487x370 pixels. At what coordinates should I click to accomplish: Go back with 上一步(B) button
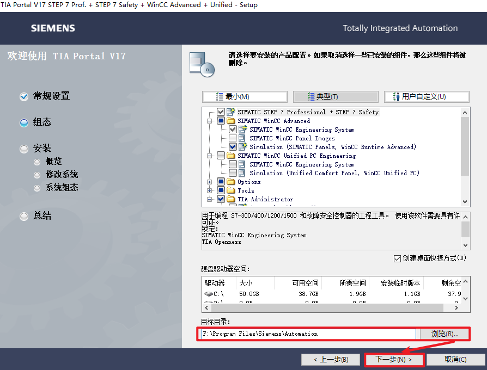tap(331, 360)
